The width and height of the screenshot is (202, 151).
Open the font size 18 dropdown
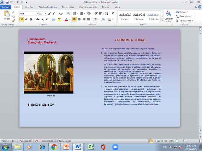click(x=45, y=14)
